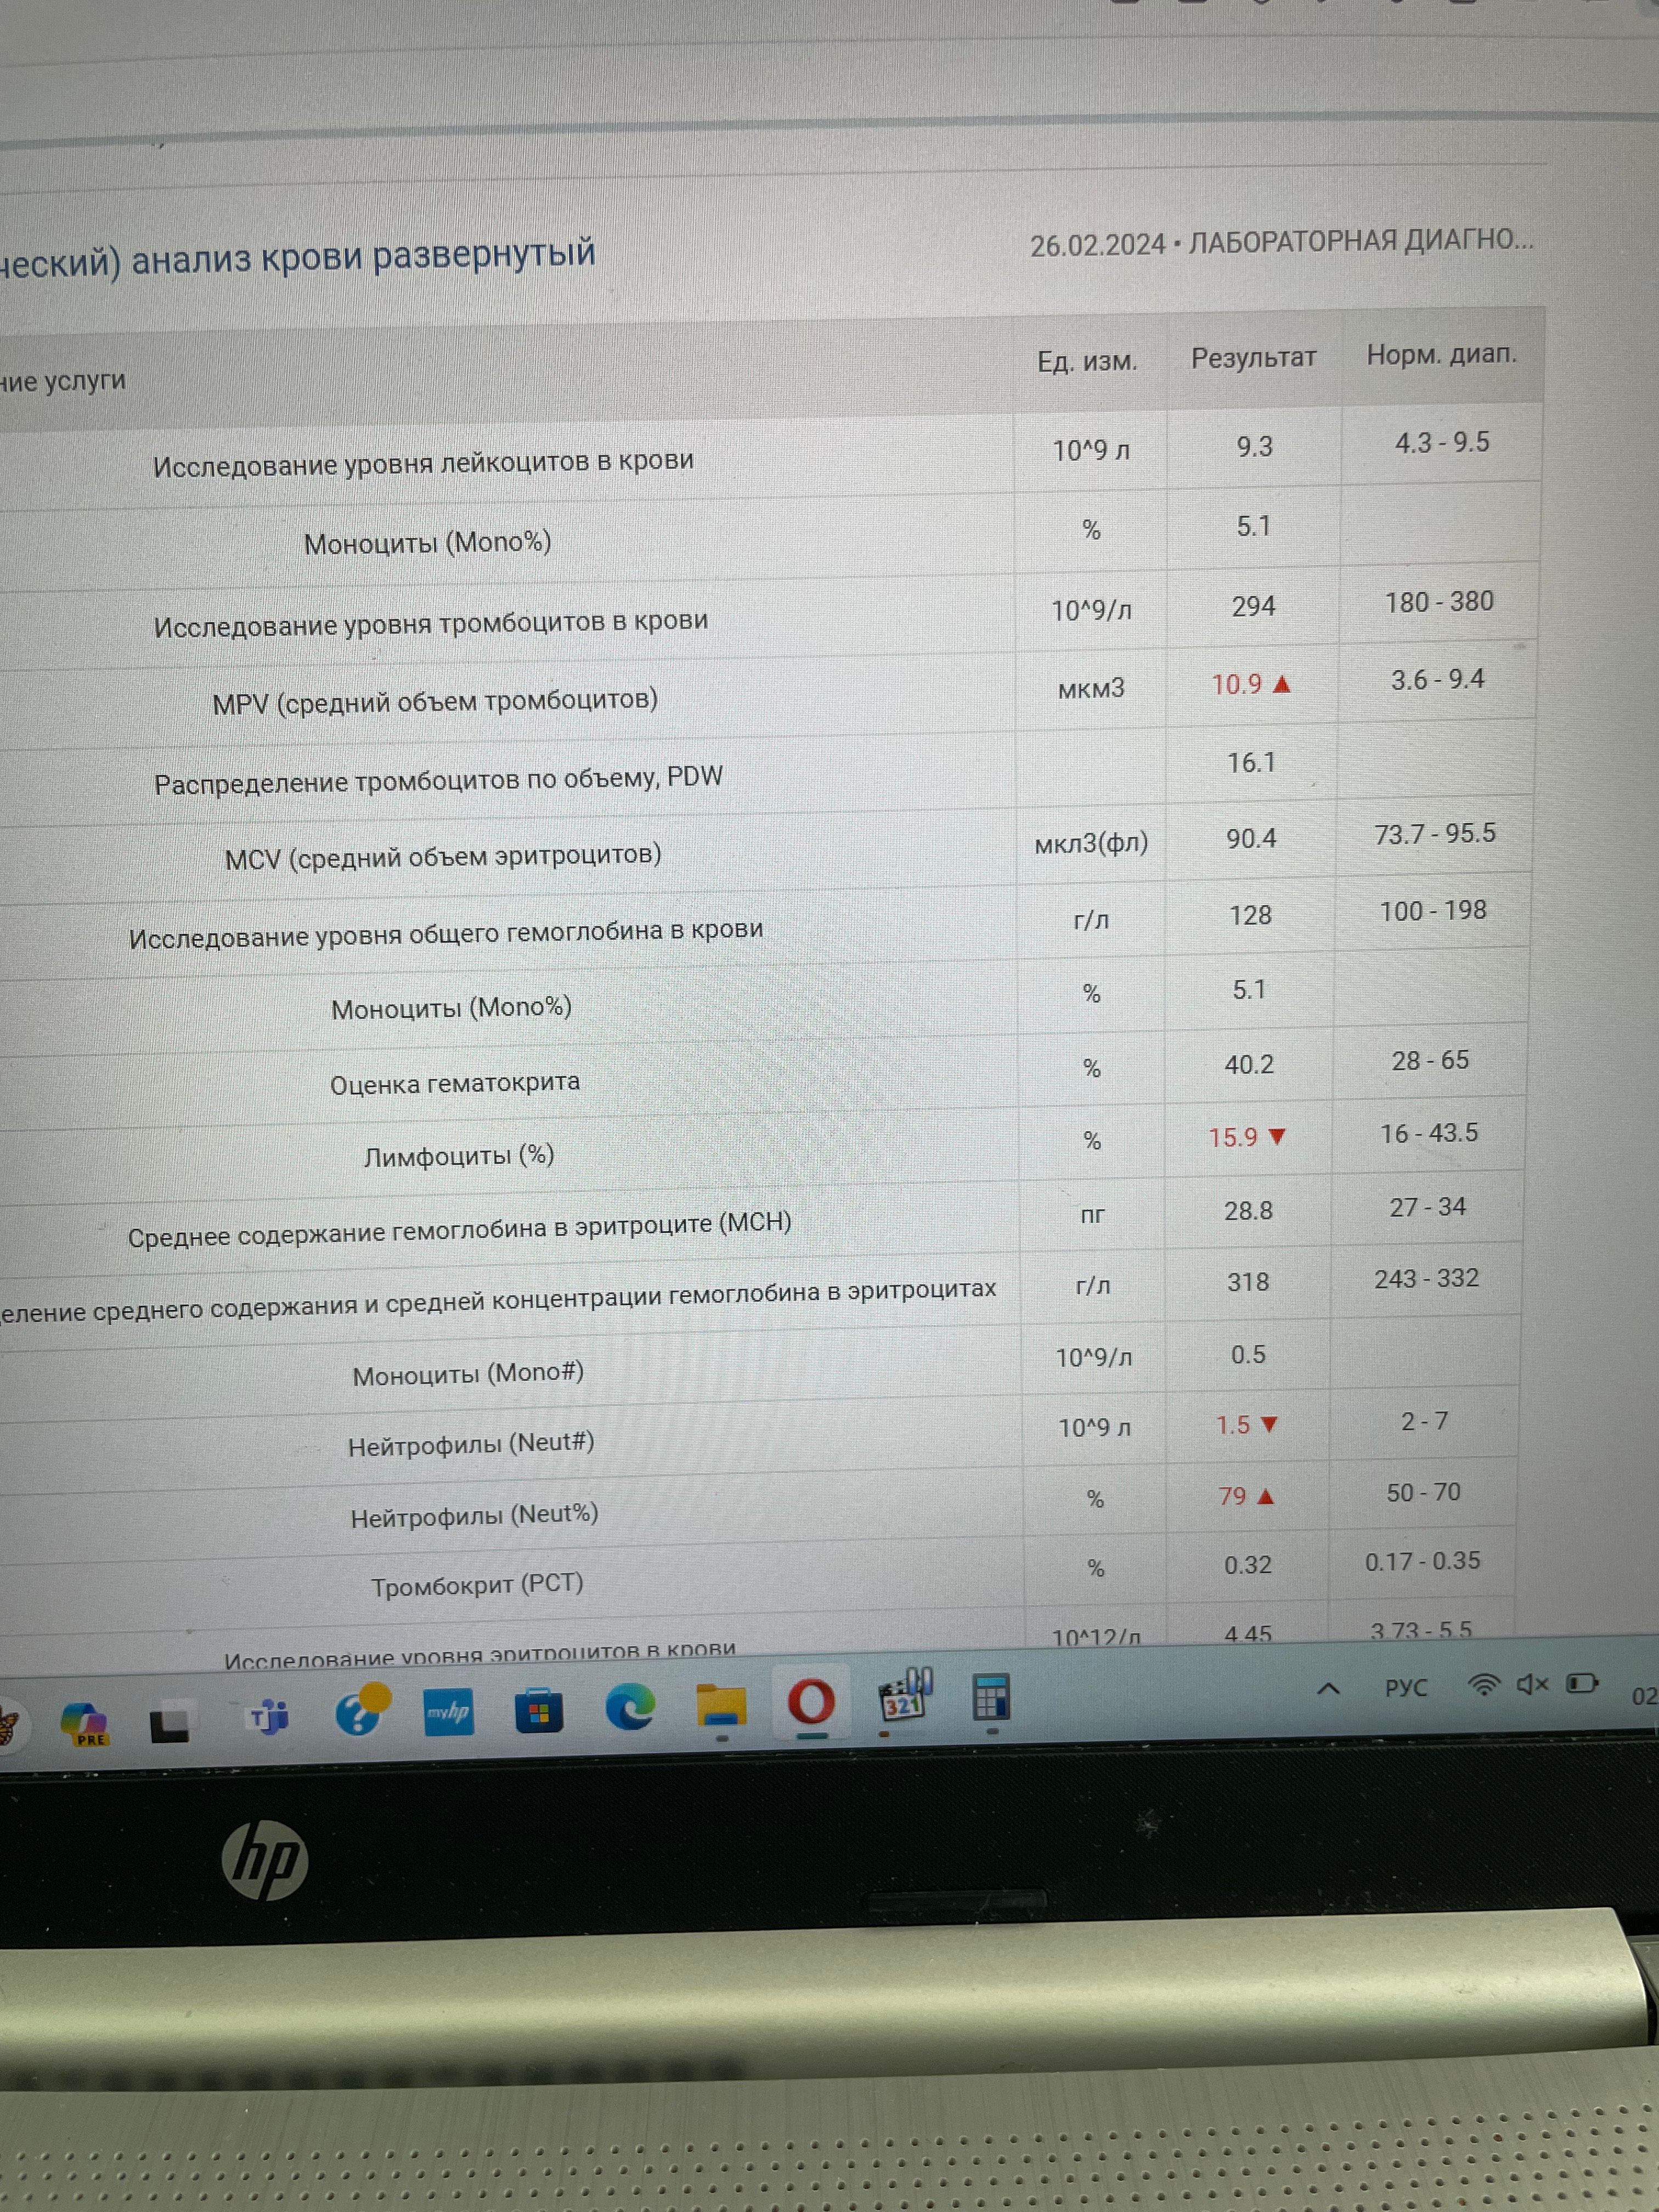Click the 'Ед. изм.' column header
Image resolution: width=1659 pixels, height=2212 pixels.
1087,361
